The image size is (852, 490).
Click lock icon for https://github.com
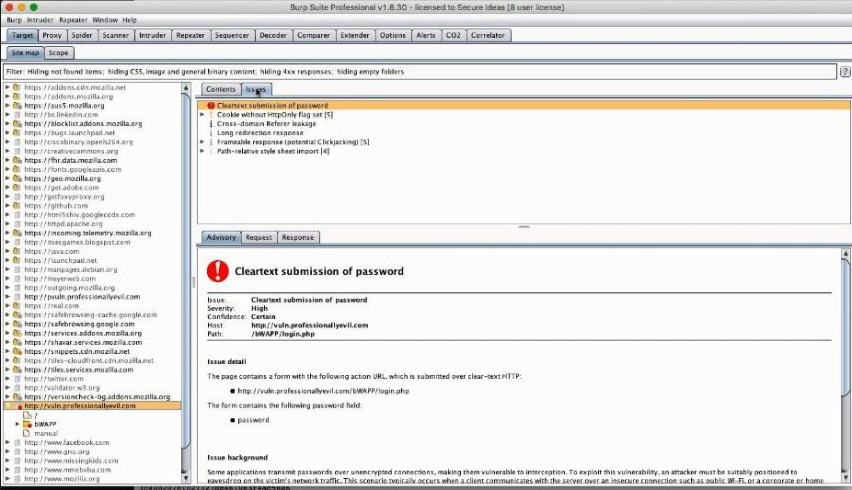17,206
